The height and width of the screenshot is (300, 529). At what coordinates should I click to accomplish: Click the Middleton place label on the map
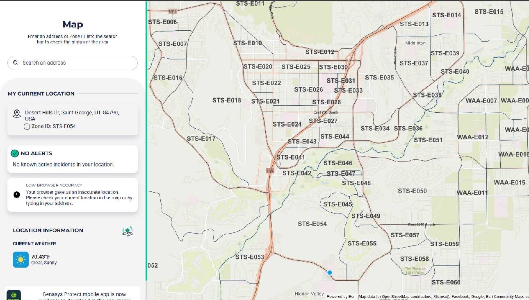415,43
